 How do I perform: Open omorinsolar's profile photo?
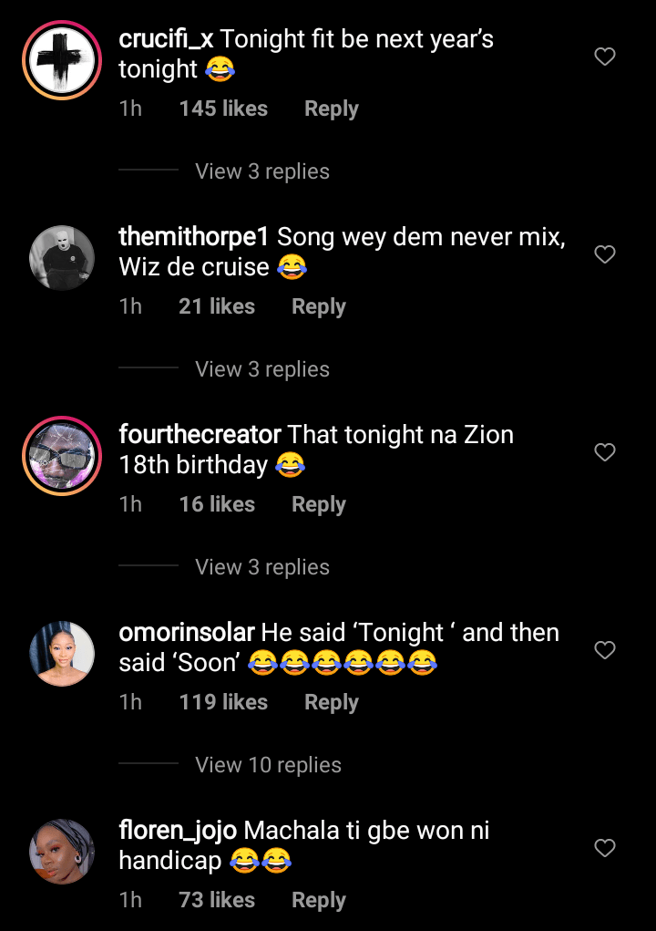pyautogui.click(x=62, y=654)
